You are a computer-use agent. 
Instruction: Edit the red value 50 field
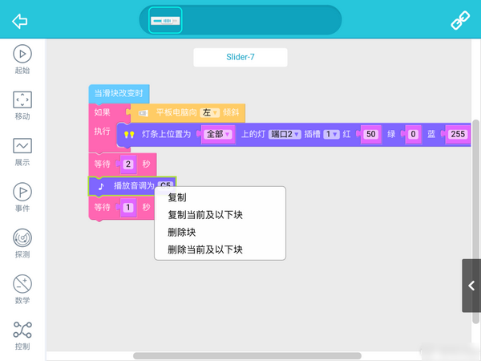pyautogui.click(x=371, y=134)
